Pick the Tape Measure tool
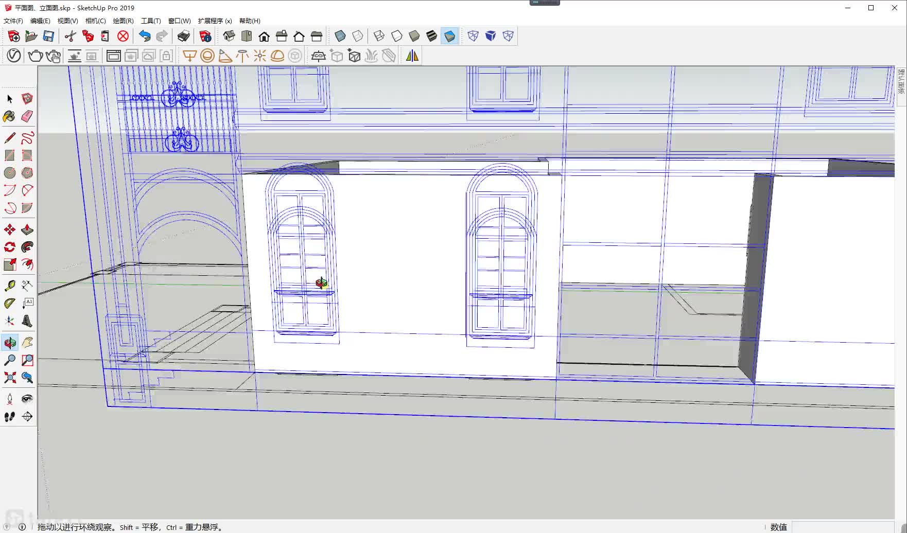 coord(10,286)
